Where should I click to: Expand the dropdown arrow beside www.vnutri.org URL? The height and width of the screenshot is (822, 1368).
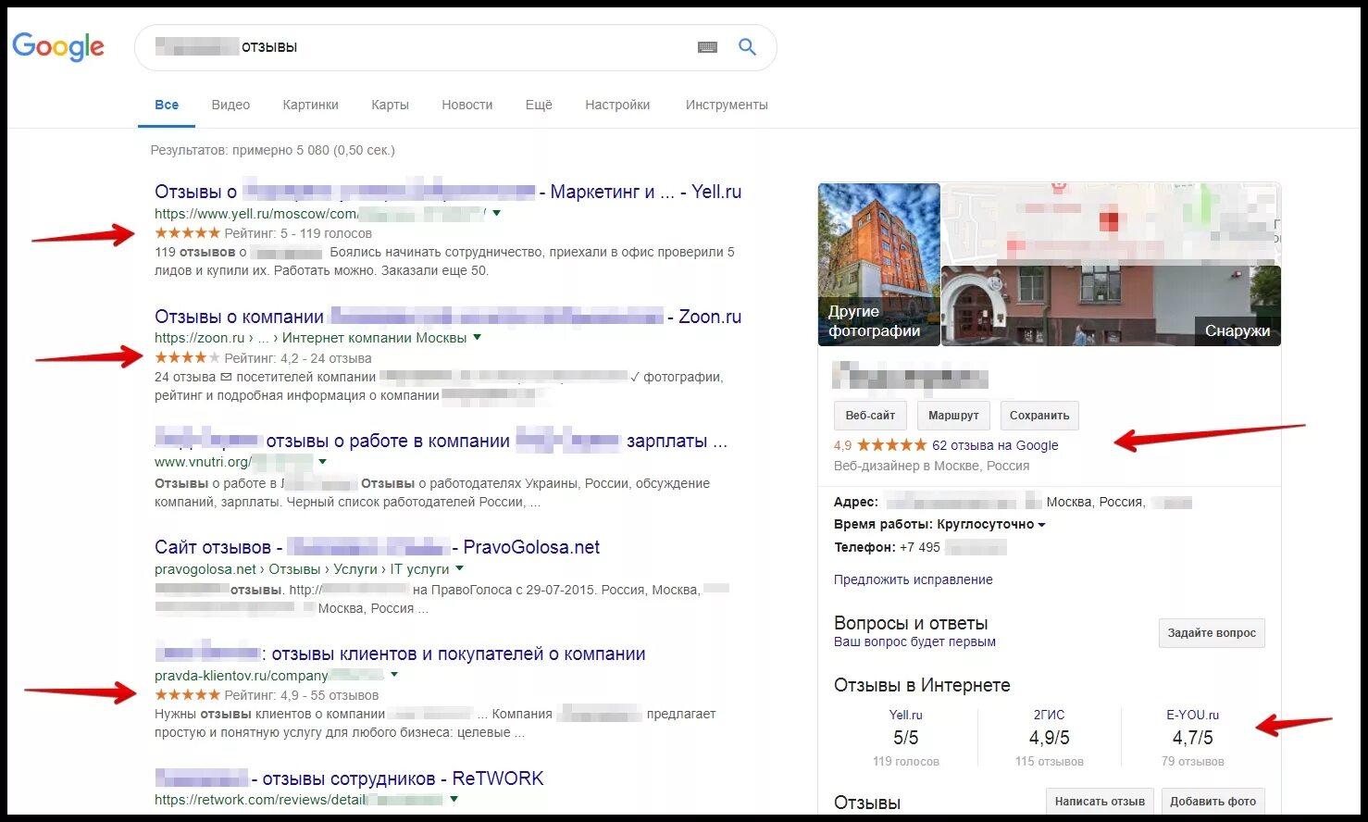point(322,461)
